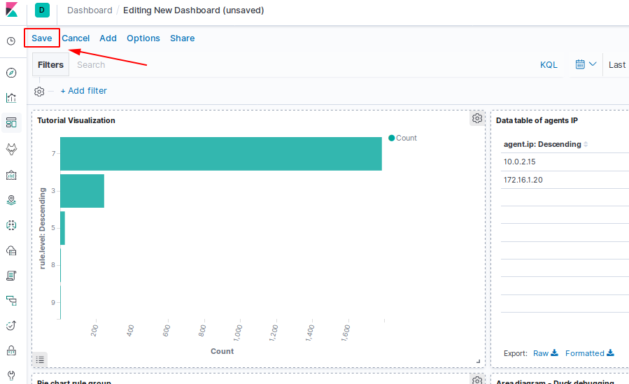
Task: Open the Share menu item
Action: coord(182,38)
